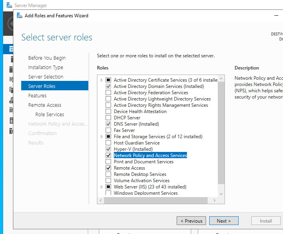Enable the DHCP Server role checkbox
The height and width of the screenshot is (234, 283).
108,118
